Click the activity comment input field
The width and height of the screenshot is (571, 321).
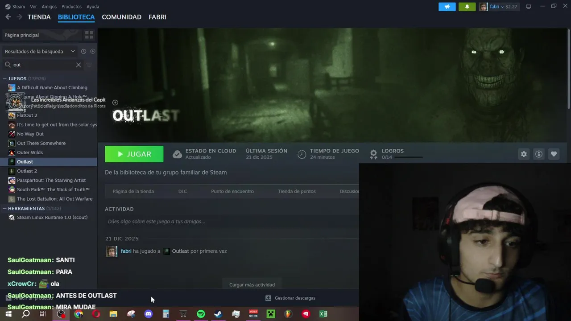click(x=232, y=222)
